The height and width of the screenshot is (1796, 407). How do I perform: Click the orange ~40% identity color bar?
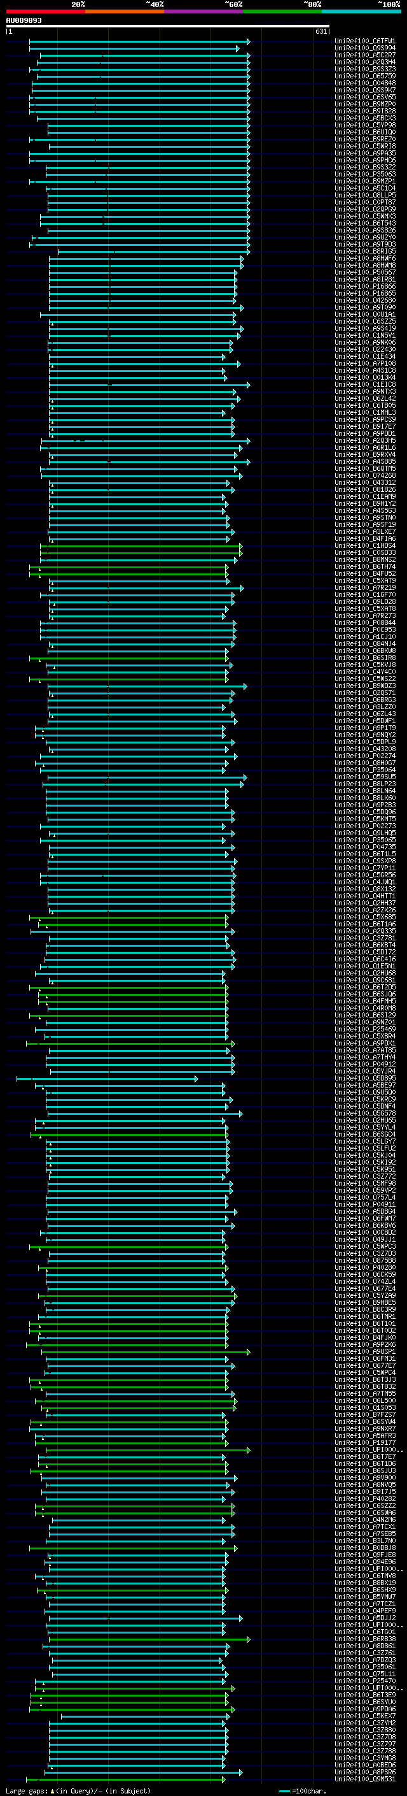pyautogui.click(x=125, y=11)
